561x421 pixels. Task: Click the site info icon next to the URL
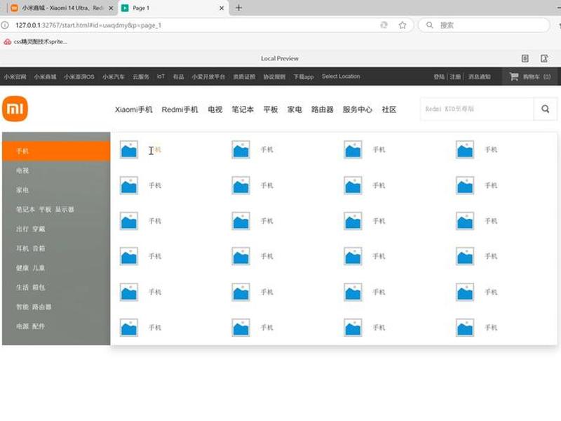[x=5, y=25]
